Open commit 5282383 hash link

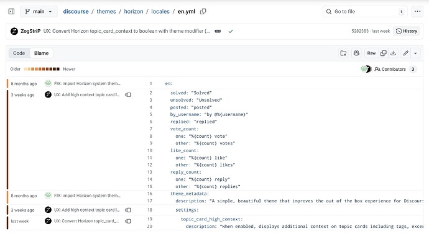pos(360,31)
